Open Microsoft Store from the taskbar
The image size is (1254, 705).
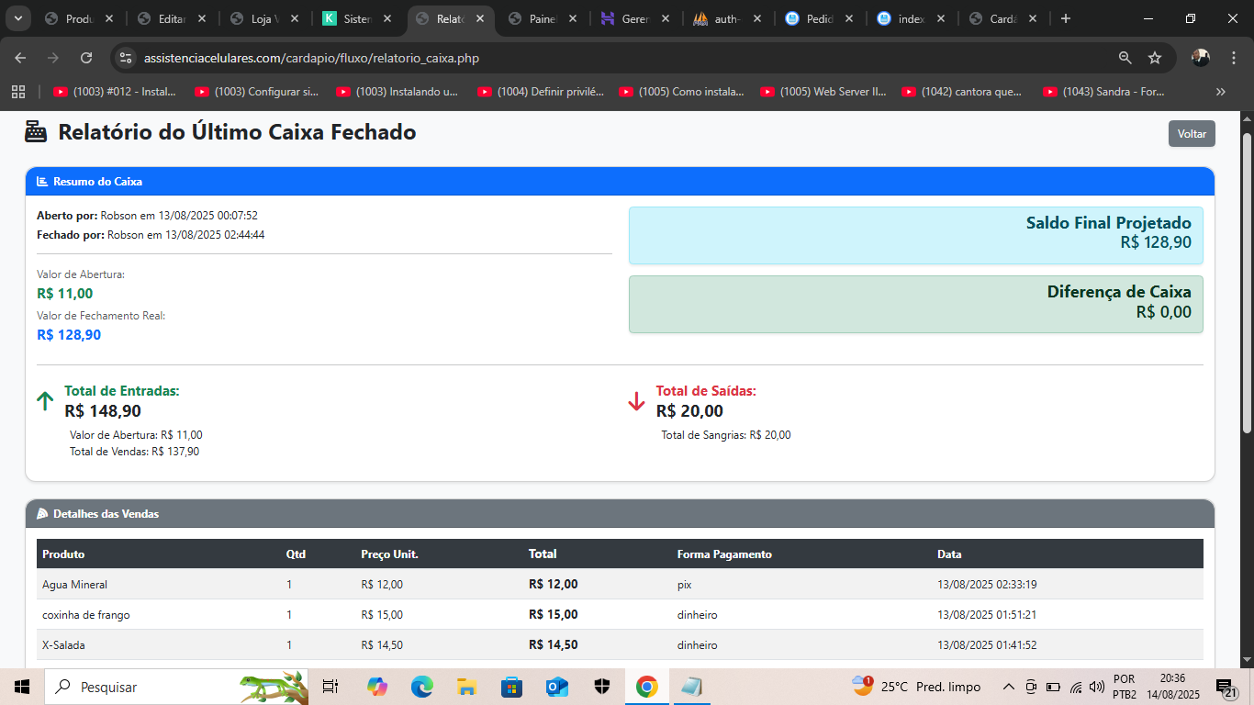511,687
